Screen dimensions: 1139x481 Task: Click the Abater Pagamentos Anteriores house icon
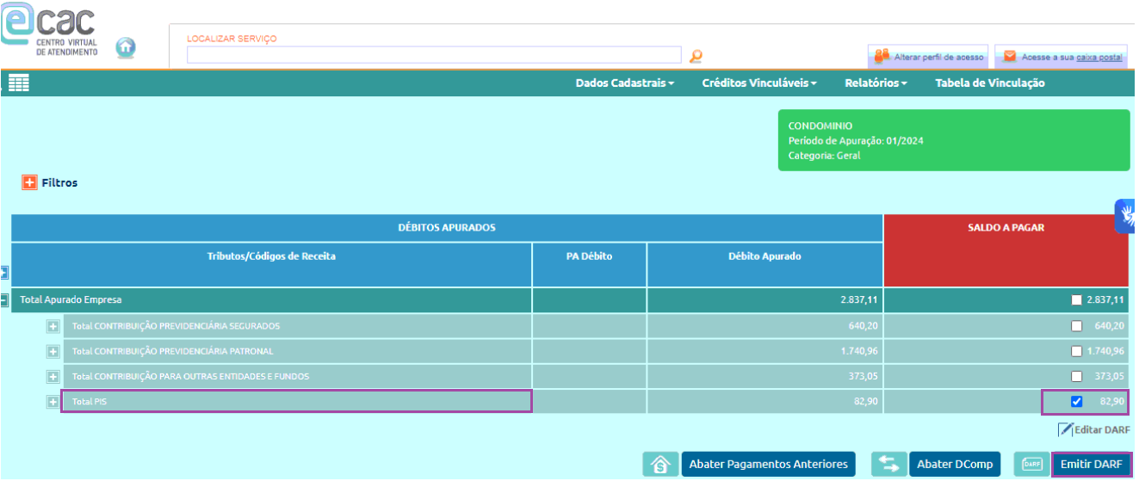(x=660, y=464)
